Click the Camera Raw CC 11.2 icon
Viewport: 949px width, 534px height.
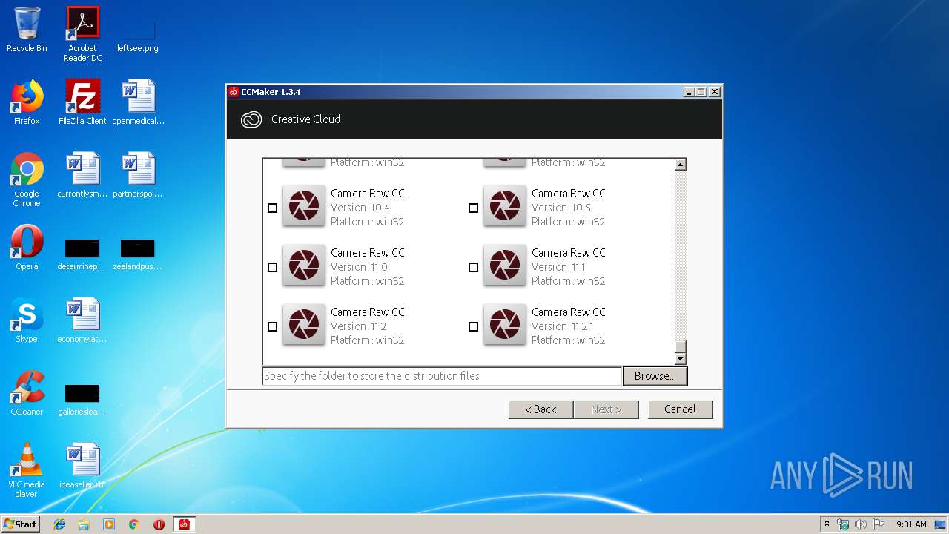tap(304, 324)
